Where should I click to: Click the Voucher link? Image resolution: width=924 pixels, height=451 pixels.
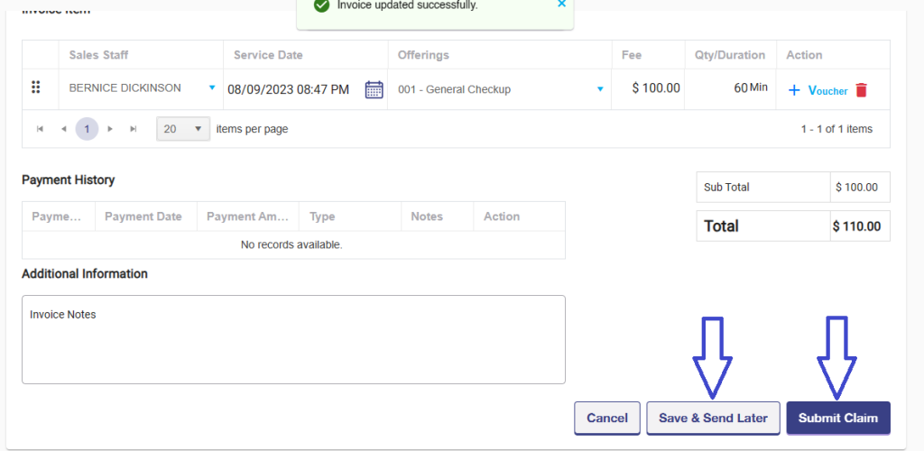(827, 91)
